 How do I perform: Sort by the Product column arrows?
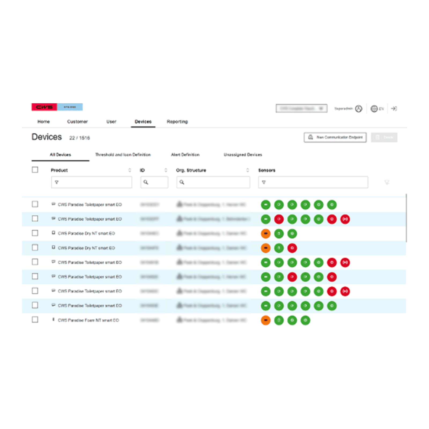[130, 170]
